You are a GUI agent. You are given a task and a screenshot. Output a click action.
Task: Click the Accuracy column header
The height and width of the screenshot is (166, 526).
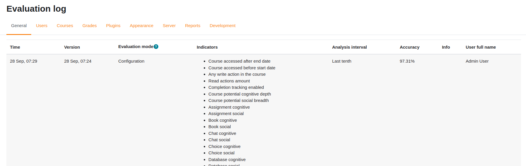(410, 47)
